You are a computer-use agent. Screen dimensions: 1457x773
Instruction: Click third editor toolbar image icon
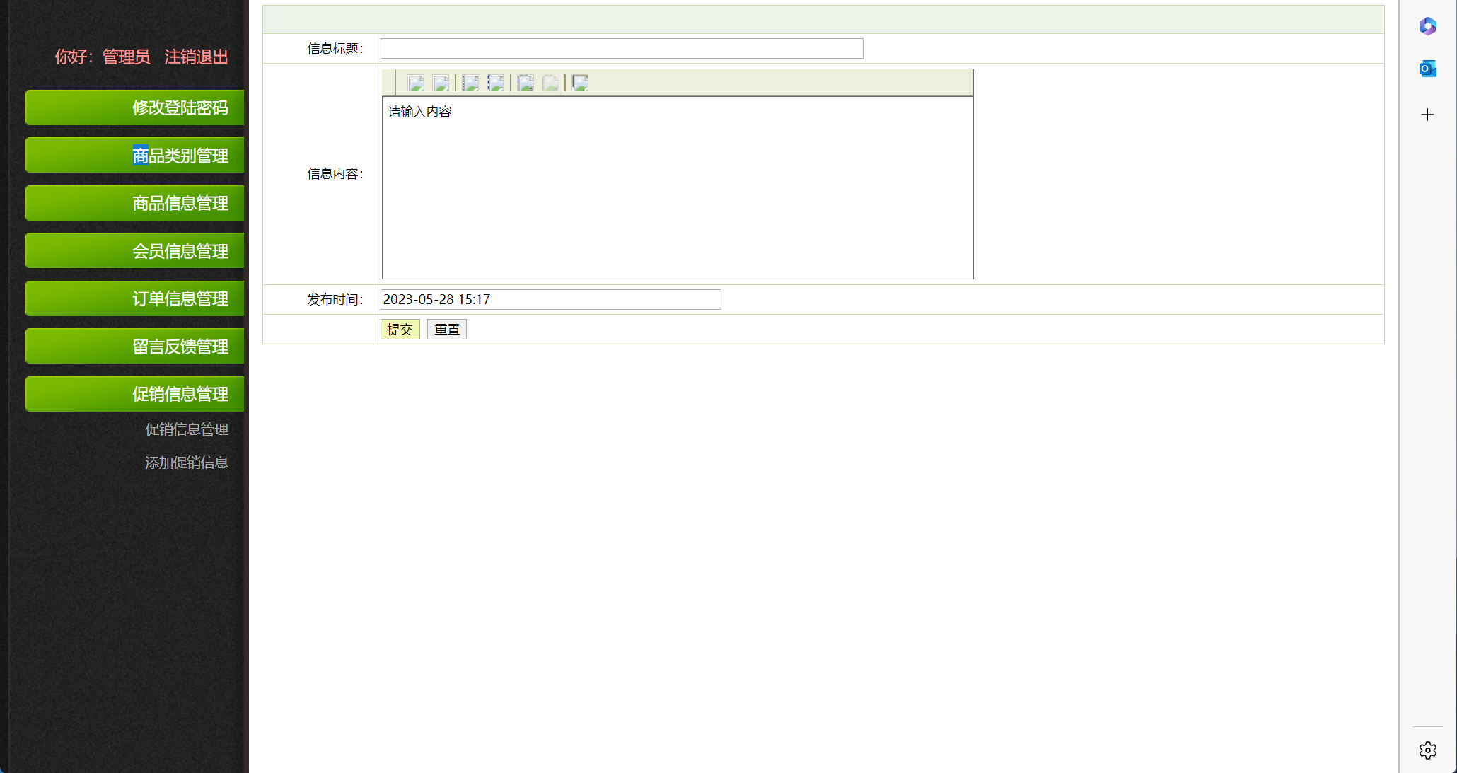(x=470, y=83)
